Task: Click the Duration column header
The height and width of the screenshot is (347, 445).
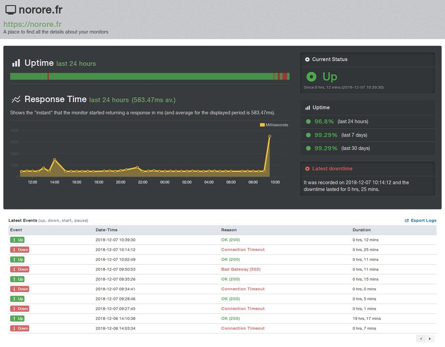Action: point(362,230)
